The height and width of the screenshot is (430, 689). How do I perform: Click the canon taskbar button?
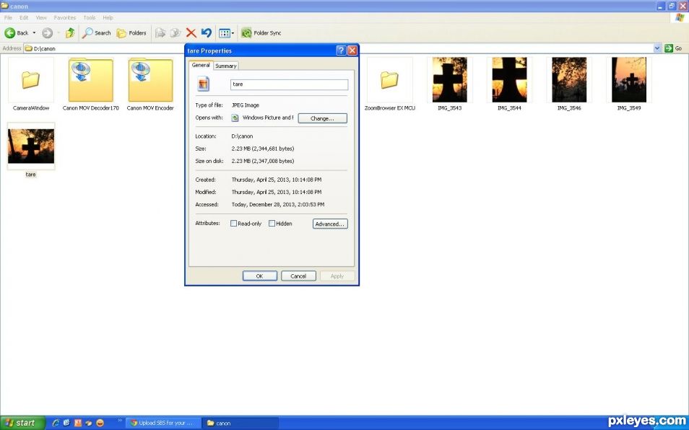click(240, 423)
